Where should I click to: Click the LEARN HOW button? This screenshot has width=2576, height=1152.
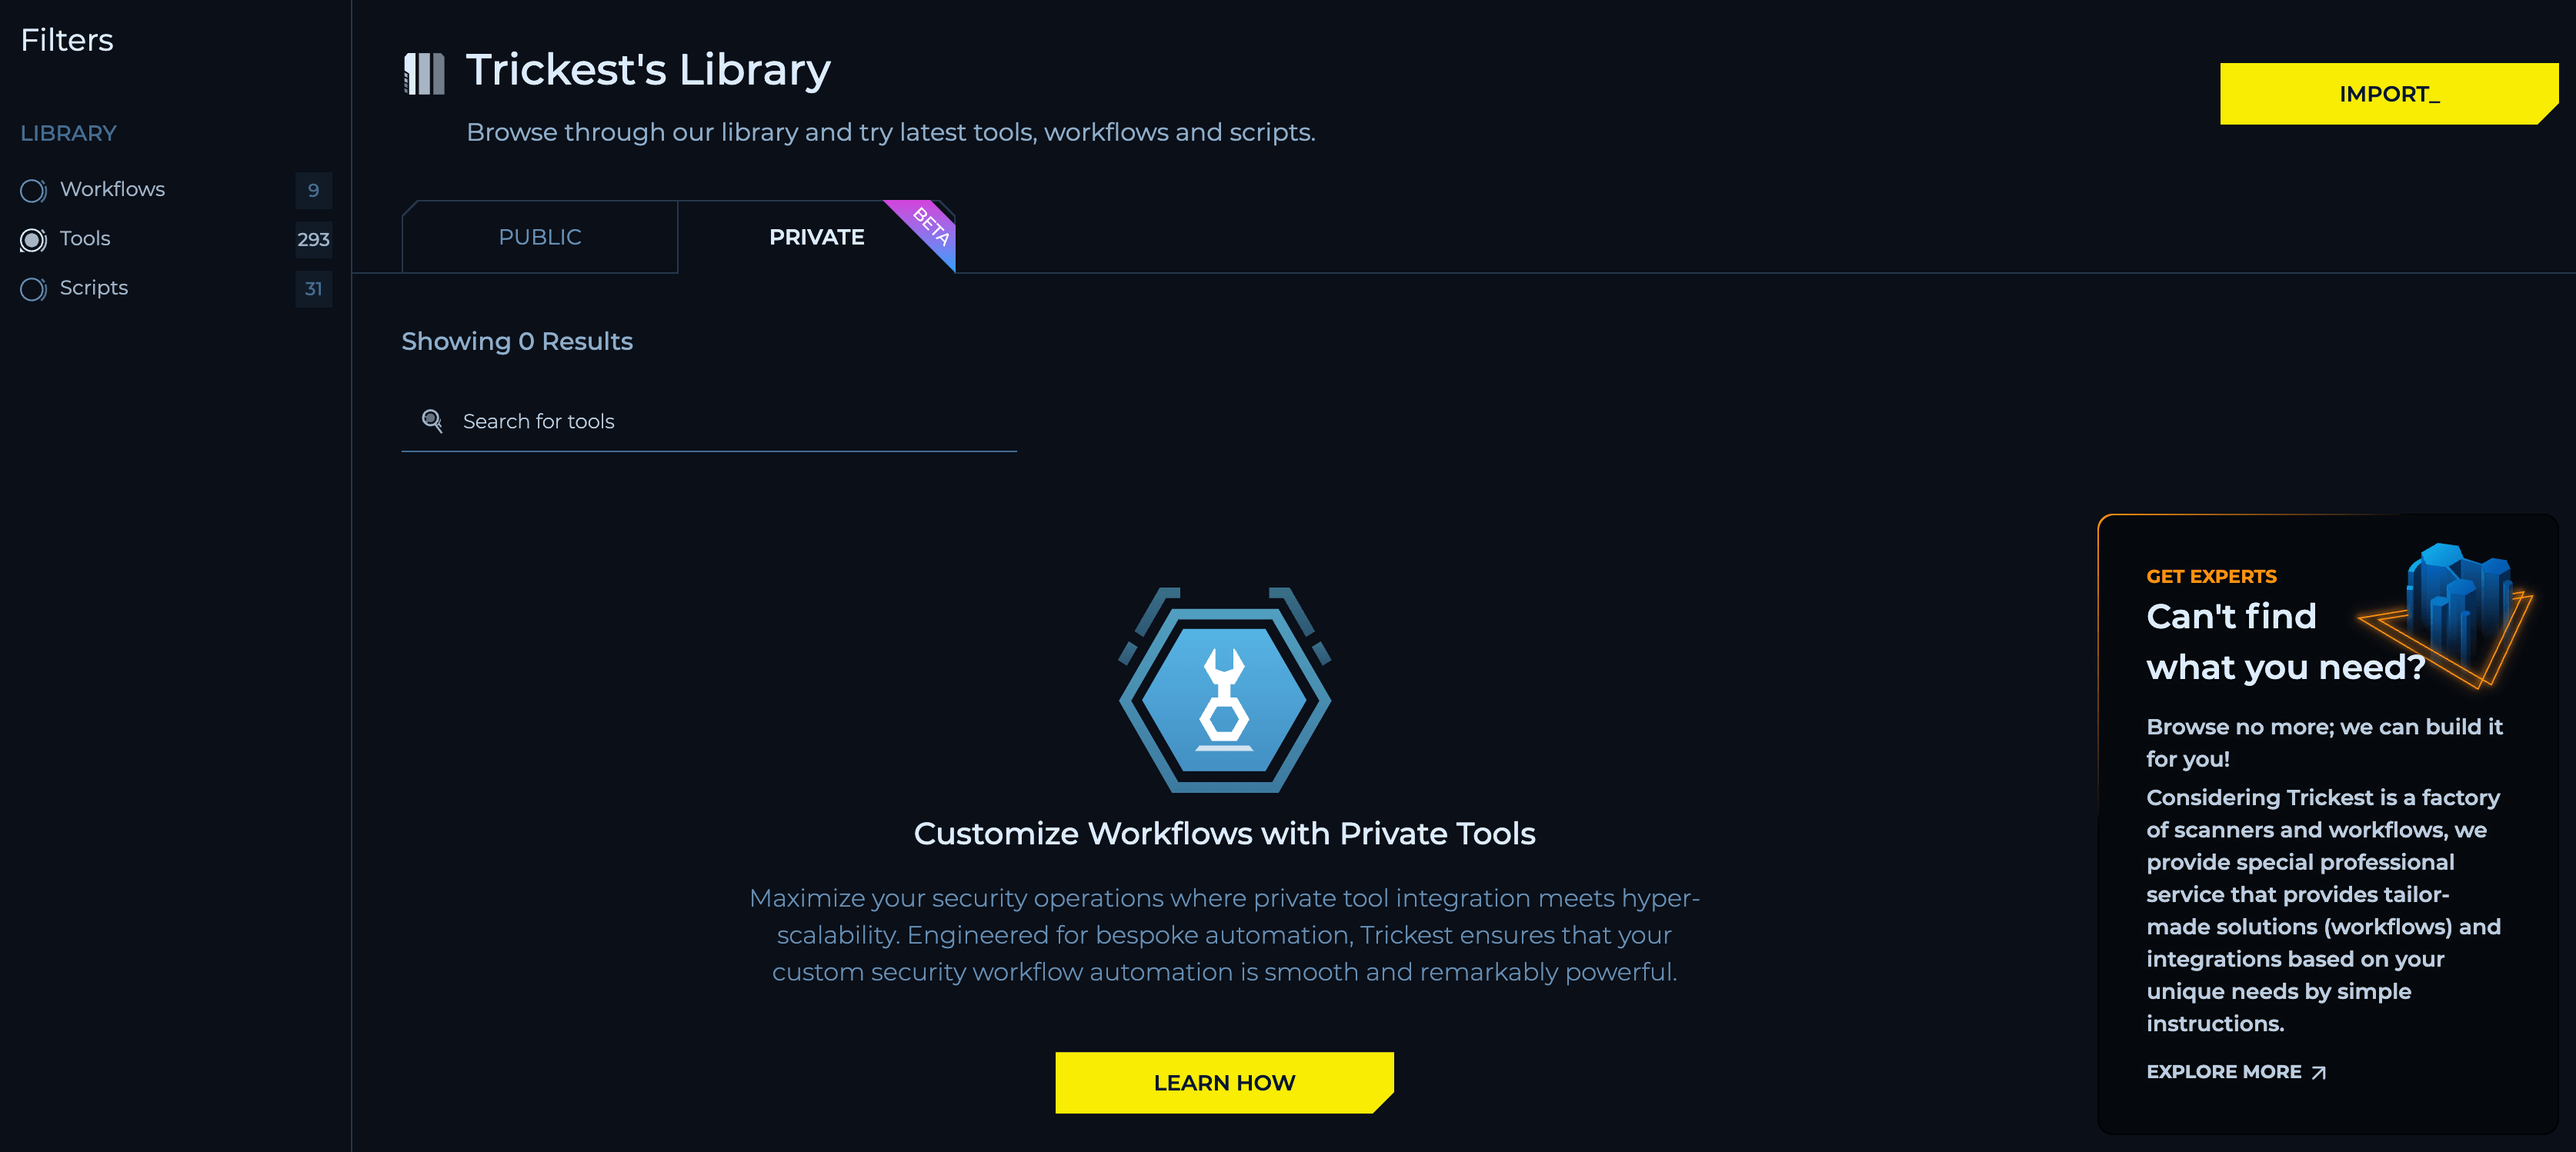[1224, 1081]
